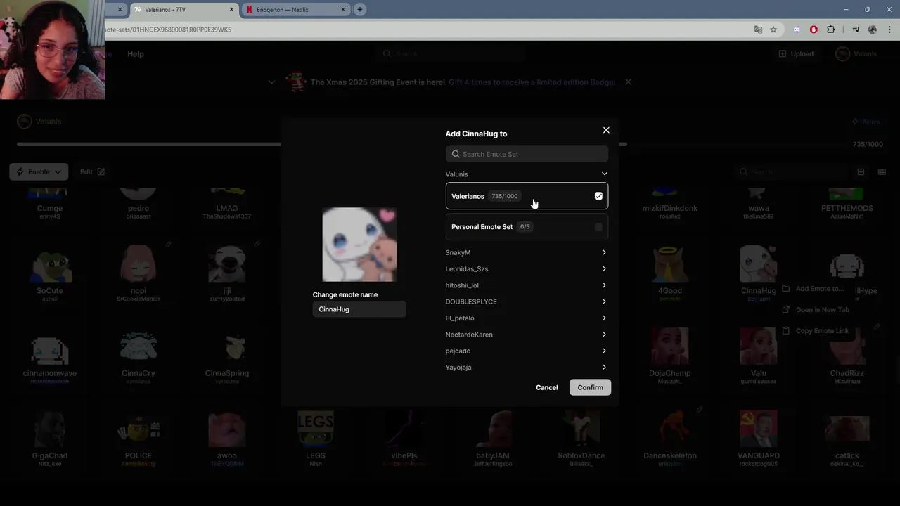Click the CinnaCry emote thumbnail
The width and height of the screenshot is (900, 506).
click(x=139, y=347)
